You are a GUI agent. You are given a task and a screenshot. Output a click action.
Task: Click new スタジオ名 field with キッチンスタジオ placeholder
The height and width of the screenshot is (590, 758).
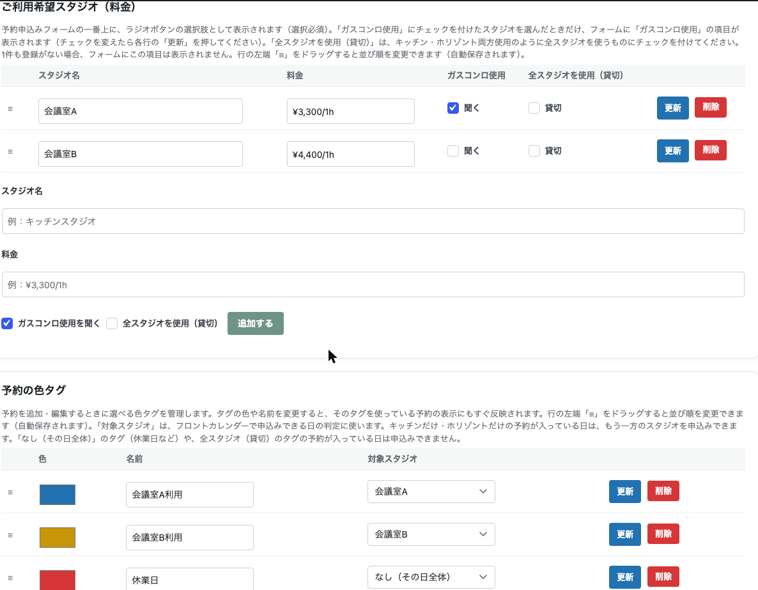pyautogui.click(x=373, y=221)
